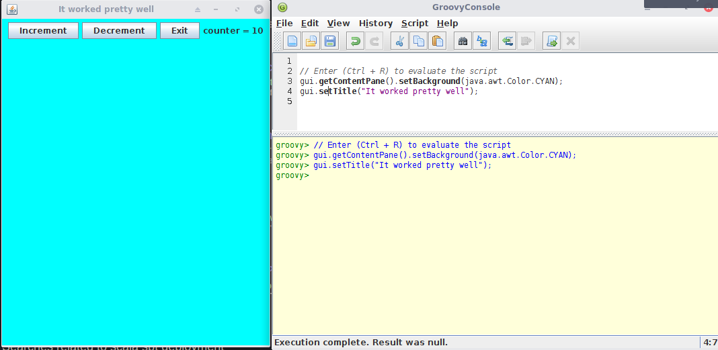Close the 'It worked pretty well' window
This screenshot has height=350, width=718.
259,9
